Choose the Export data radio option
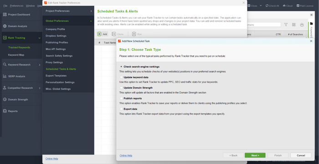Screen dimensions: 319x164 pos(121,109)
